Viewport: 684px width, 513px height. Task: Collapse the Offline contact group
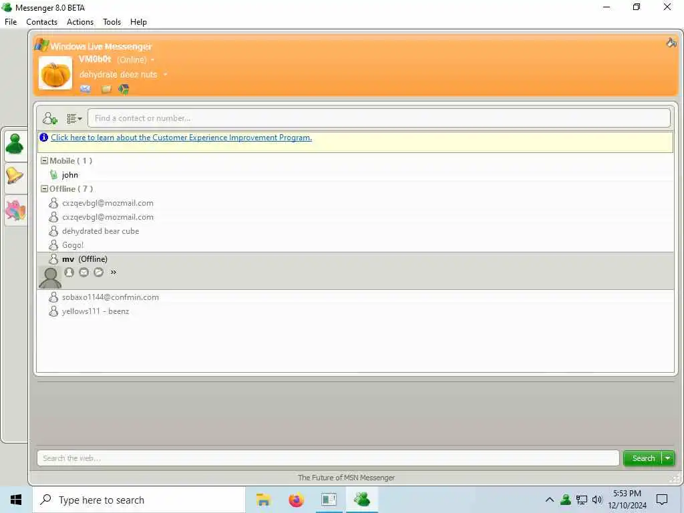(x=44, y=189)
